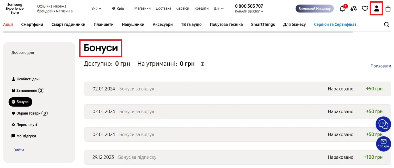Click the 100 грн envelope subscription button
This screenshot has width=394, height=168.
(383, 143)
